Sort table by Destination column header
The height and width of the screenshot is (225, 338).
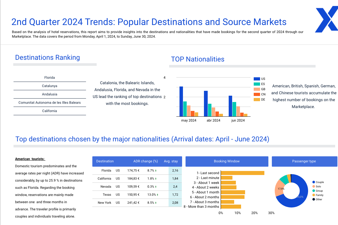[105, 161]
